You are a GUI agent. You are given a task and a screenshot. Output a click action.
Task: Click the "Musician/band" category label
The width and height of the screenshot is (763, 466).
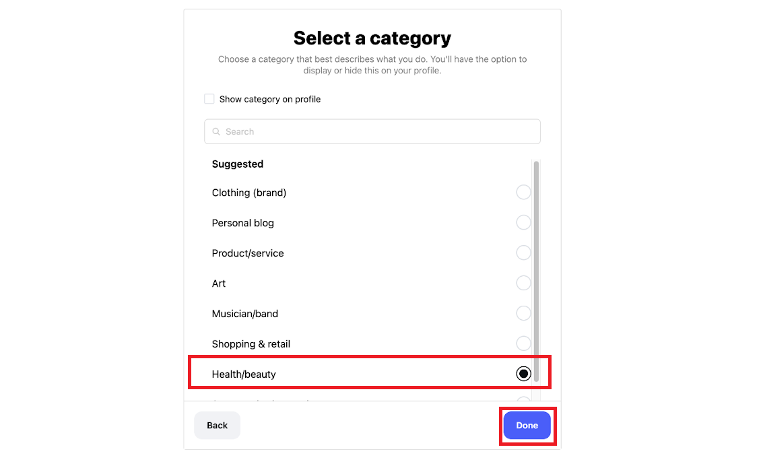[x=244, y=314]
